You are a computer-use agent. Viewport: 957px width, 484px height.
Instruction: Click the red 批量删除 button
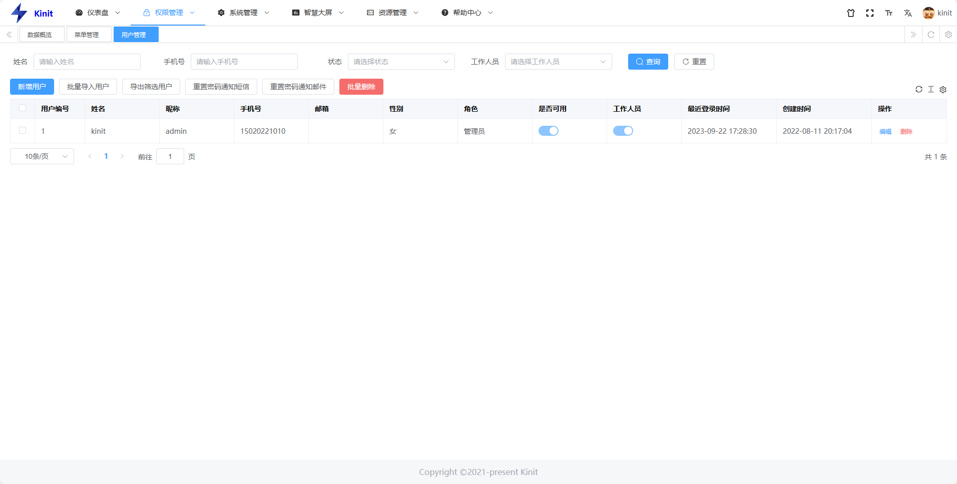coord(361,87)
